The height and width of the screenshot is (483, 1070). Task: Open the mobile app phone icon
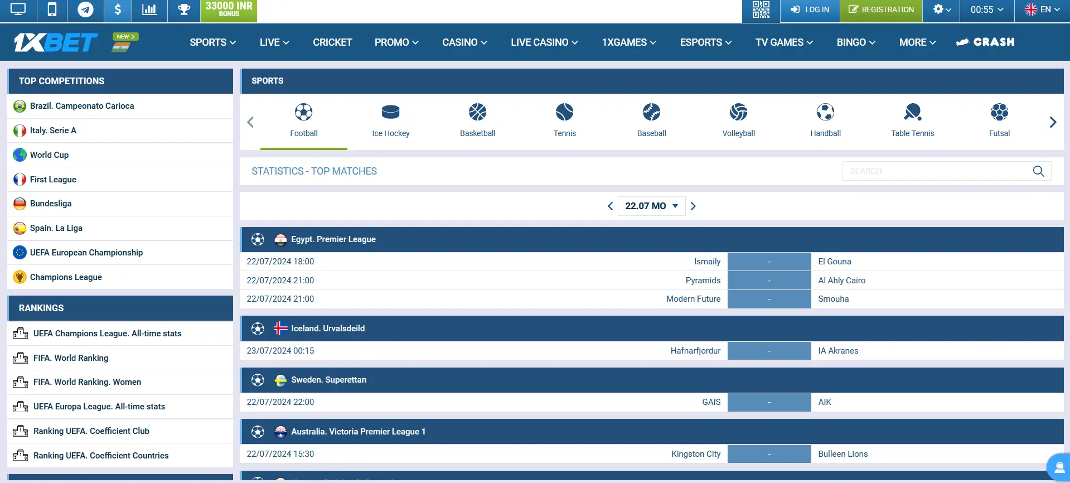click(x=52, y=10)
